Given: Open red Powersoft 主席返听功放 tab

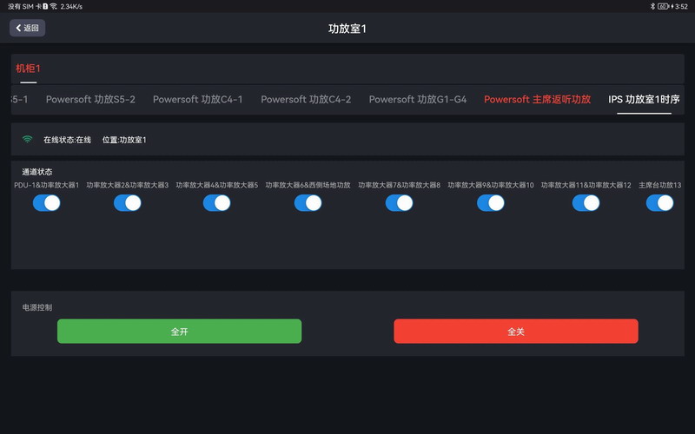Looking at the screenshot, I should [537, 100].
